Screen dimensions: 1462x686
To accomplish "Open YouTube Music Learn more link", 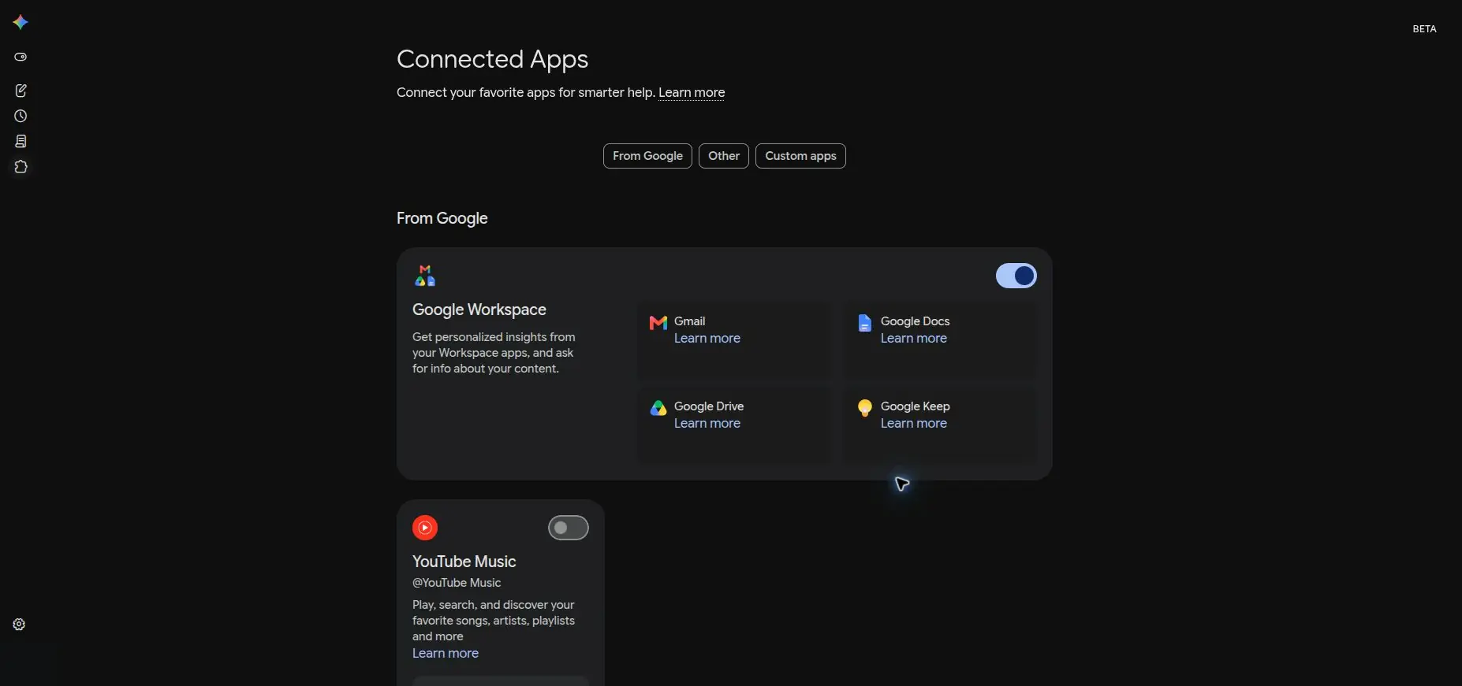I will click(x=446, y=653).
